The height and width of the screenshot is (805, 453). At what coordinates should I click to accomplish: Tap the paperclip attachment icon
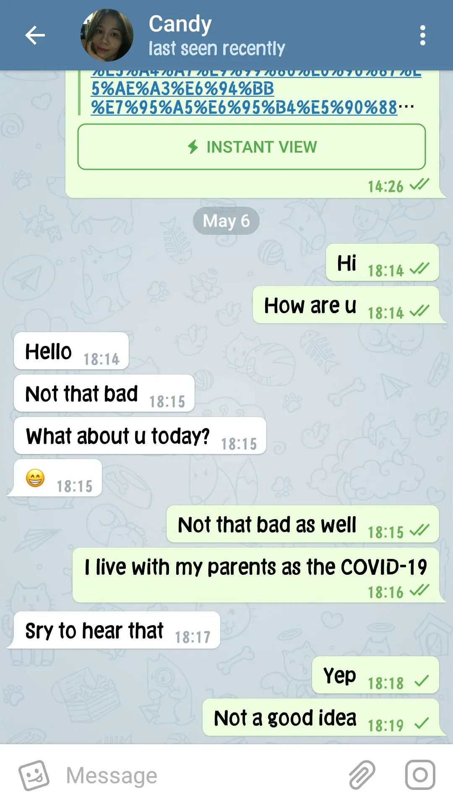point(362,775)
